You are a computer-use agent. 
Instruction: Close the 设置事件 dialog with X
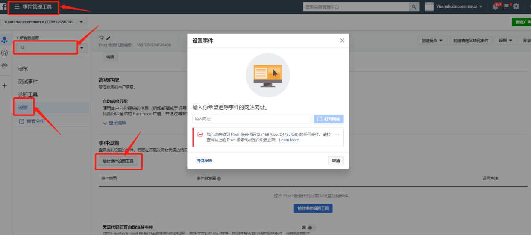coord(342,41)
